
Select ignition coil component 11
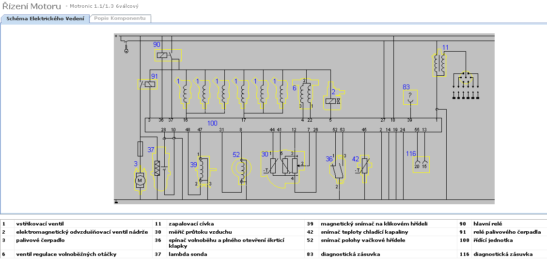click(439, 63)
